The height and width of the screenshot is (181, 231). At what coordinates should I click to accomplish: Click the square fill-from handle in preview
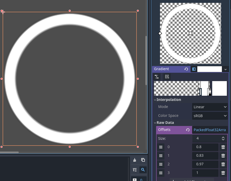pos(191,33)
